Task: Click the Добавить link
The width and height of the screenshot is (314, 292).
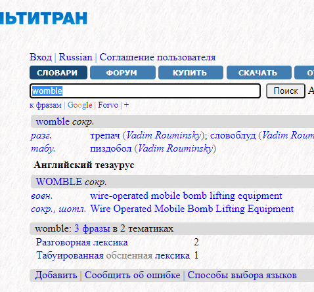Action: (x=56, y=276)
